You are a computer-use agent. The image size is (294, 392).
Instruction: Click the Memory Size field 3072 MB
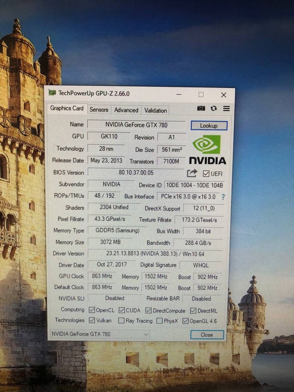point(110,242)
